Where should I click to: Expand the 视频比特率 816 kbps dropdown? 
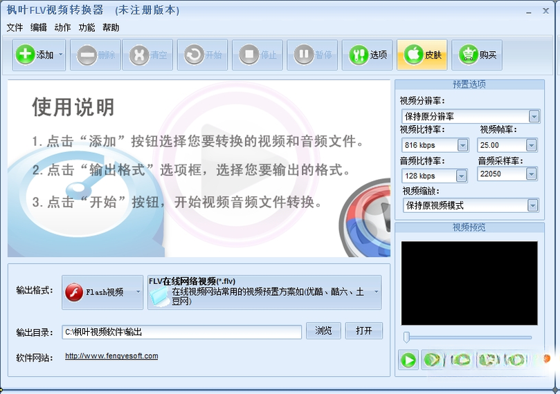(462, 145)
